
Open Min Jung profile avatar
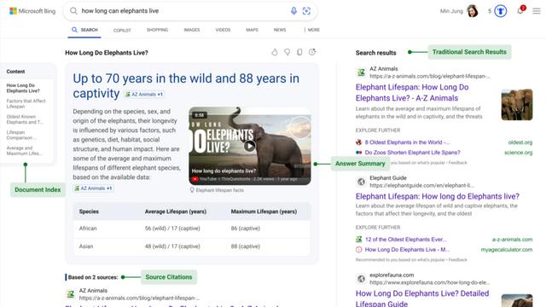(x=472, y=11)
